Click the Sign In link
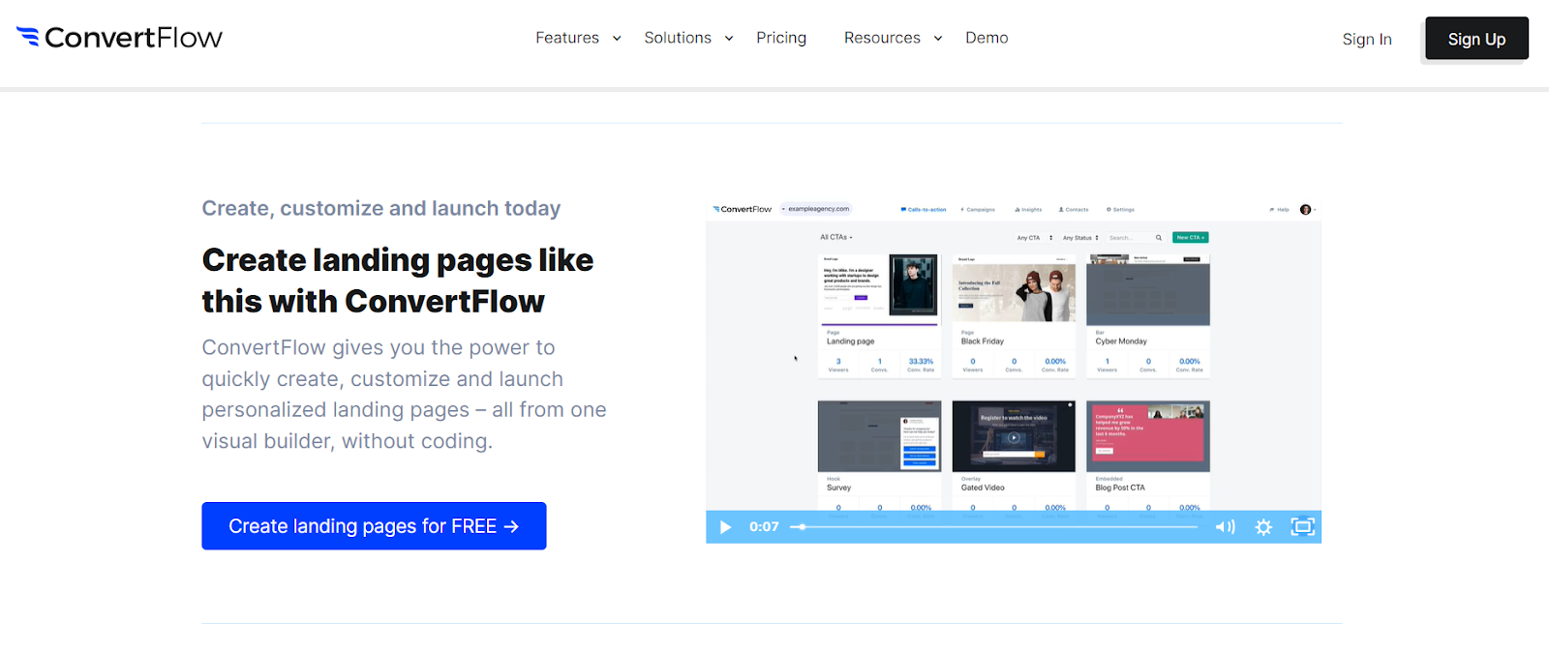1549x652 pixels. pyautogui.click(x=1367, y=39)
